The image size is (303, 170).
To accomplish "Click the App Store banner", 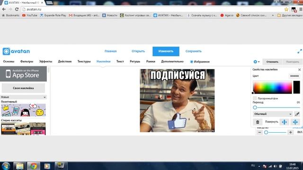I will coord(23,74).
